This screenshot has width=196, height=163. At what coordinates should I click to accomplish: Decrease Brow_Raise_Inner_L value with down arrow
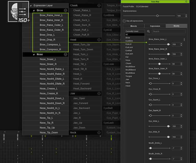point(181,45)
